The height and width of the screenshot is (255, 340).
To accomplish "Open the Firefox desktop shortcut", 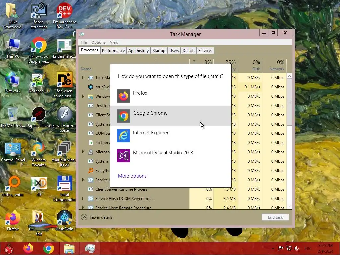I will tap(13, 220).
